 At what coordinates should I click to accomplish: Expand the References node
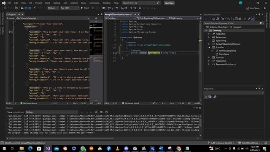coord(209,37)
